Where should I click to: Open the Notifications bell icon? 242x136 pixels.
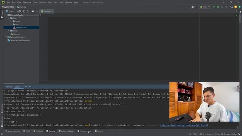pyautogui.click(x=240, y=12)
